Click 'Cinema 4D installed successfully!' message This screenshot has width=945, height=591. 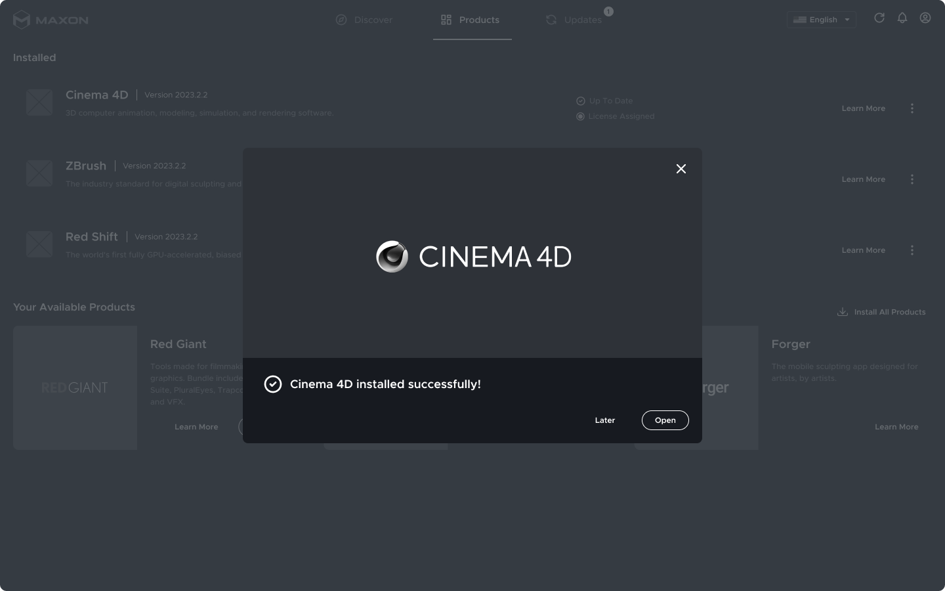point(385,384)
